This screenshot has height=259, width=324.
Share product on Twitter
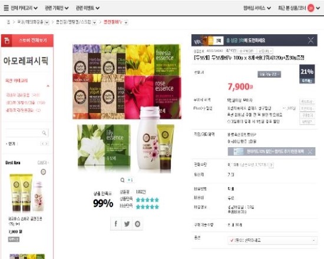[127, 224]
